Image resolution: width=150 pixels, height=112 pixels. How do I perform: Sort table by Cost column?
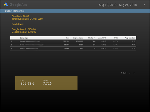pyautogui.click(x=67, y=38)
